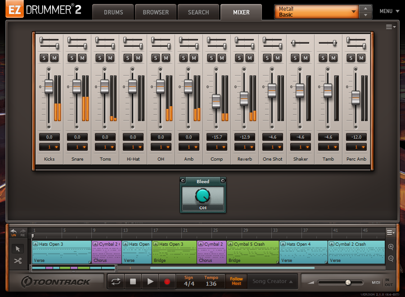Open Hats Open 4 block menu icon
Image resolution: width=405 pixels, height=297 pixels.
(283, 244)
